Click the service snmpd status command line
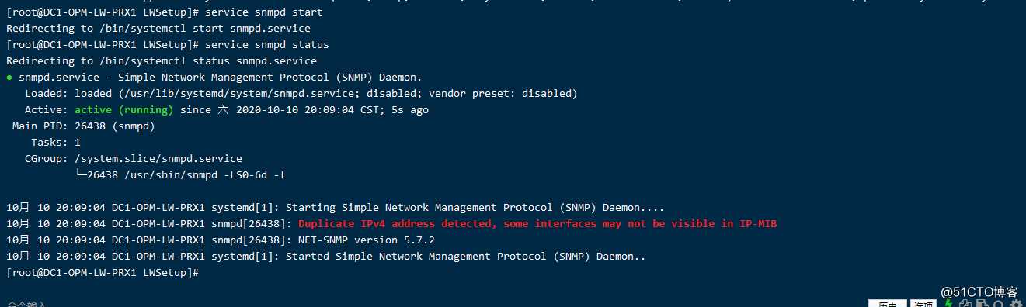1026x307 pixels. 168,45
